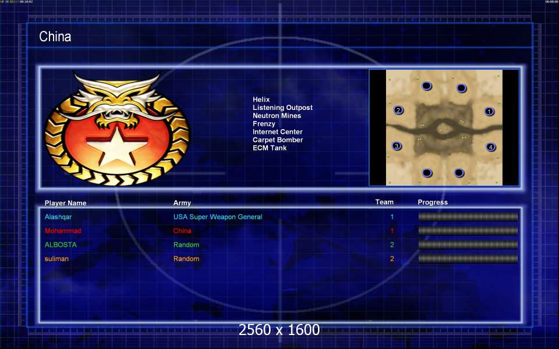The width and height of the screenshot is (559, 349).
Task: Click Mohammad's team number 1
Action: 392,231
